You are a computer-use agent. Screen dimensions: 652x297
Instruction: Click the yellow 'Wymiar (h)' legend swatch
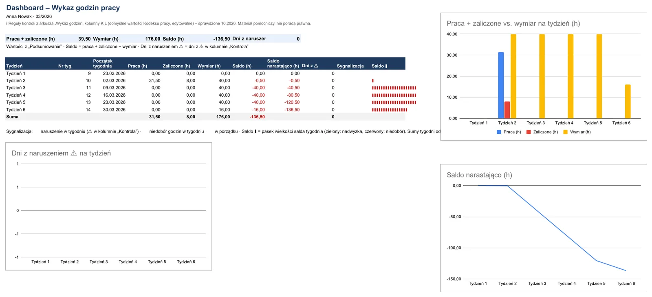pyautogui.click(x=565, y=132)
